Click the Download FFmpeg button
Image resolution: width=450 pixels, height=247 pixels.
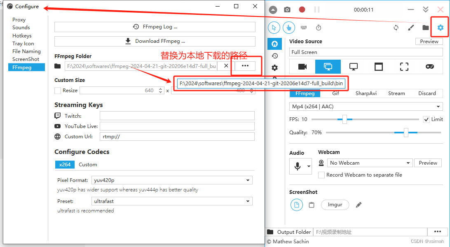click(x=155, y=41)
